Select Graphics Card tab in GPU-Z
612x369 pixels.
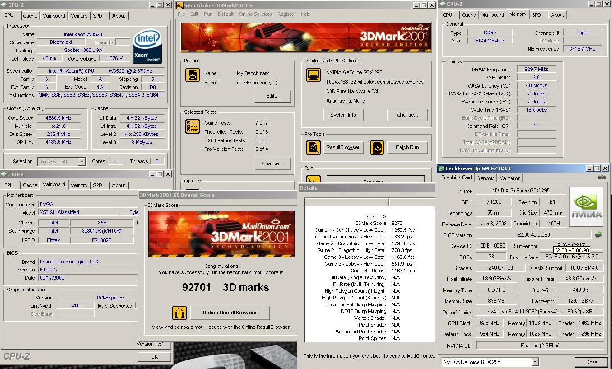[456, 177]
